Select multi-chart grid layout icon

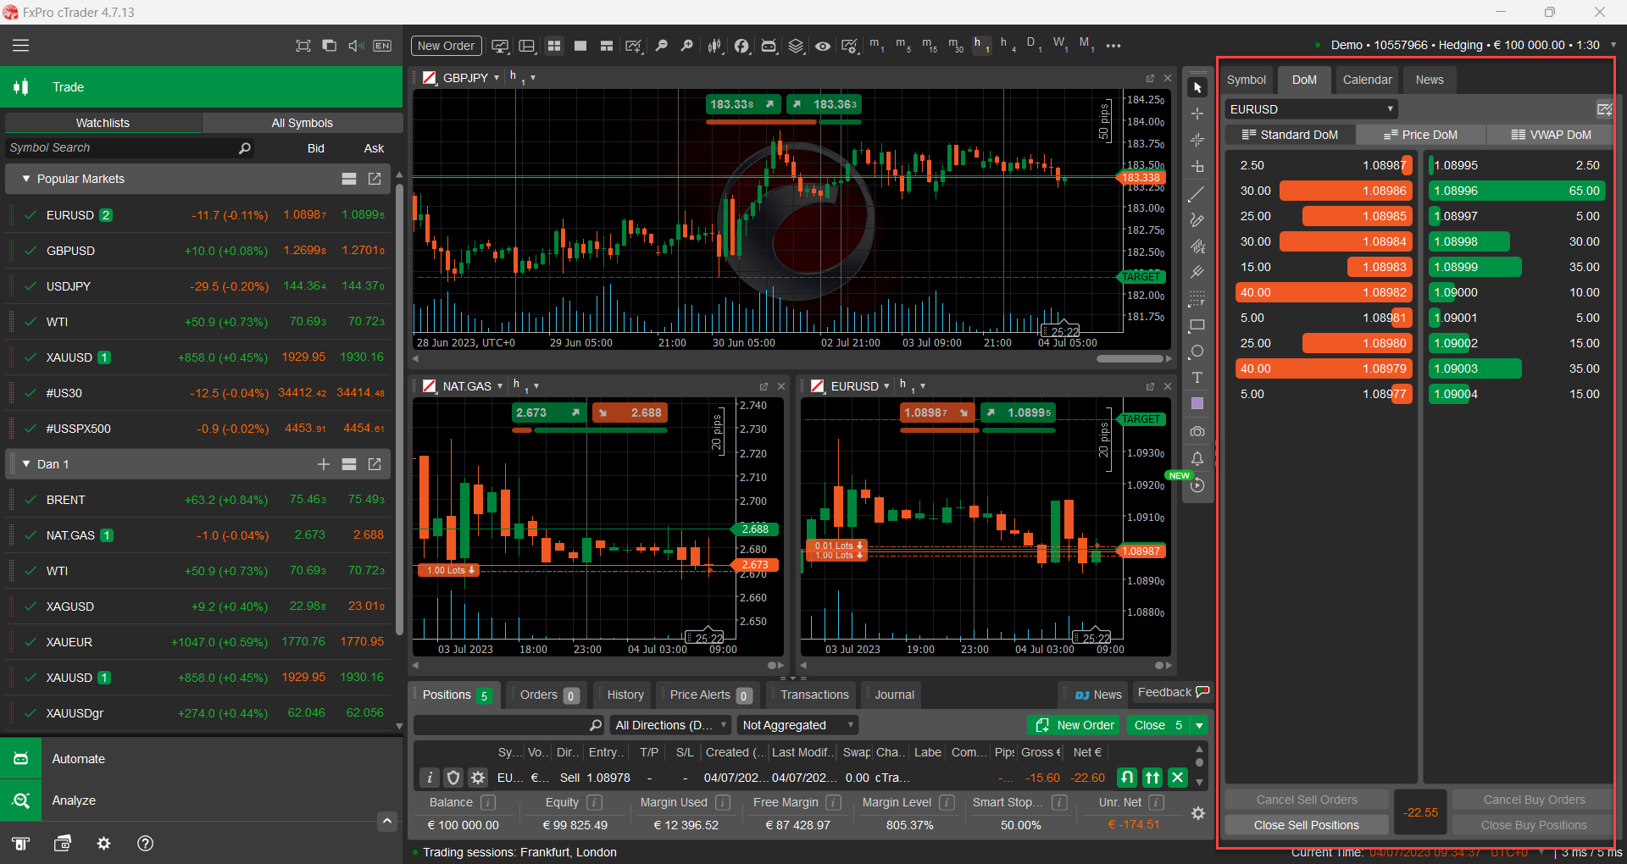point(554,46)
